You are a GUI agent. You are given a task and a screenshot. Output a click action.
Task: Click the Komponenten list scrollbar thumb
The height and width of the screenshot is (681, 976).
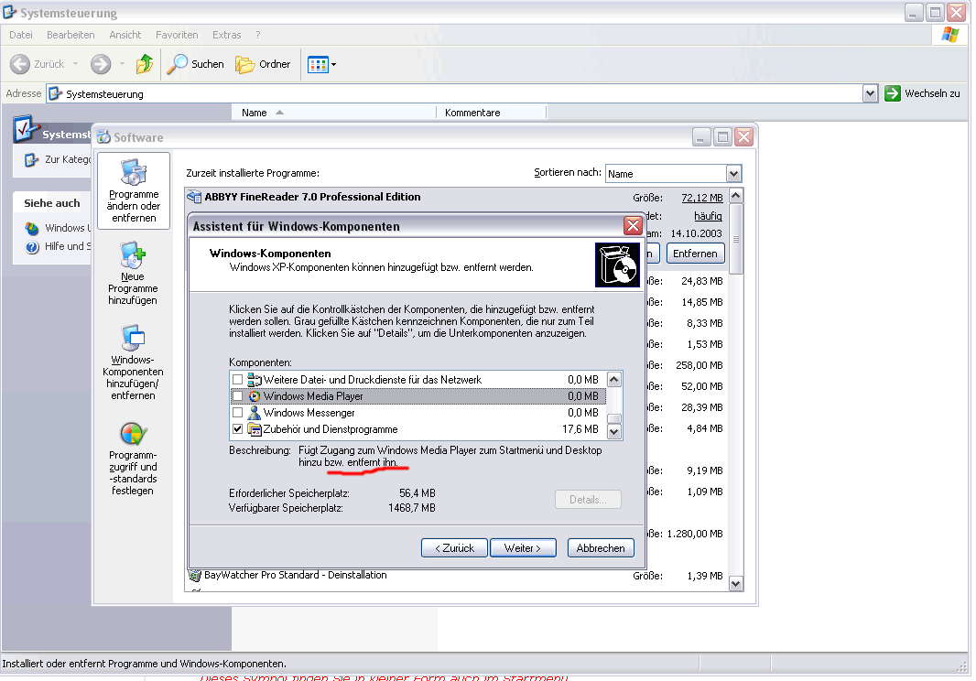tap(613, 419)
